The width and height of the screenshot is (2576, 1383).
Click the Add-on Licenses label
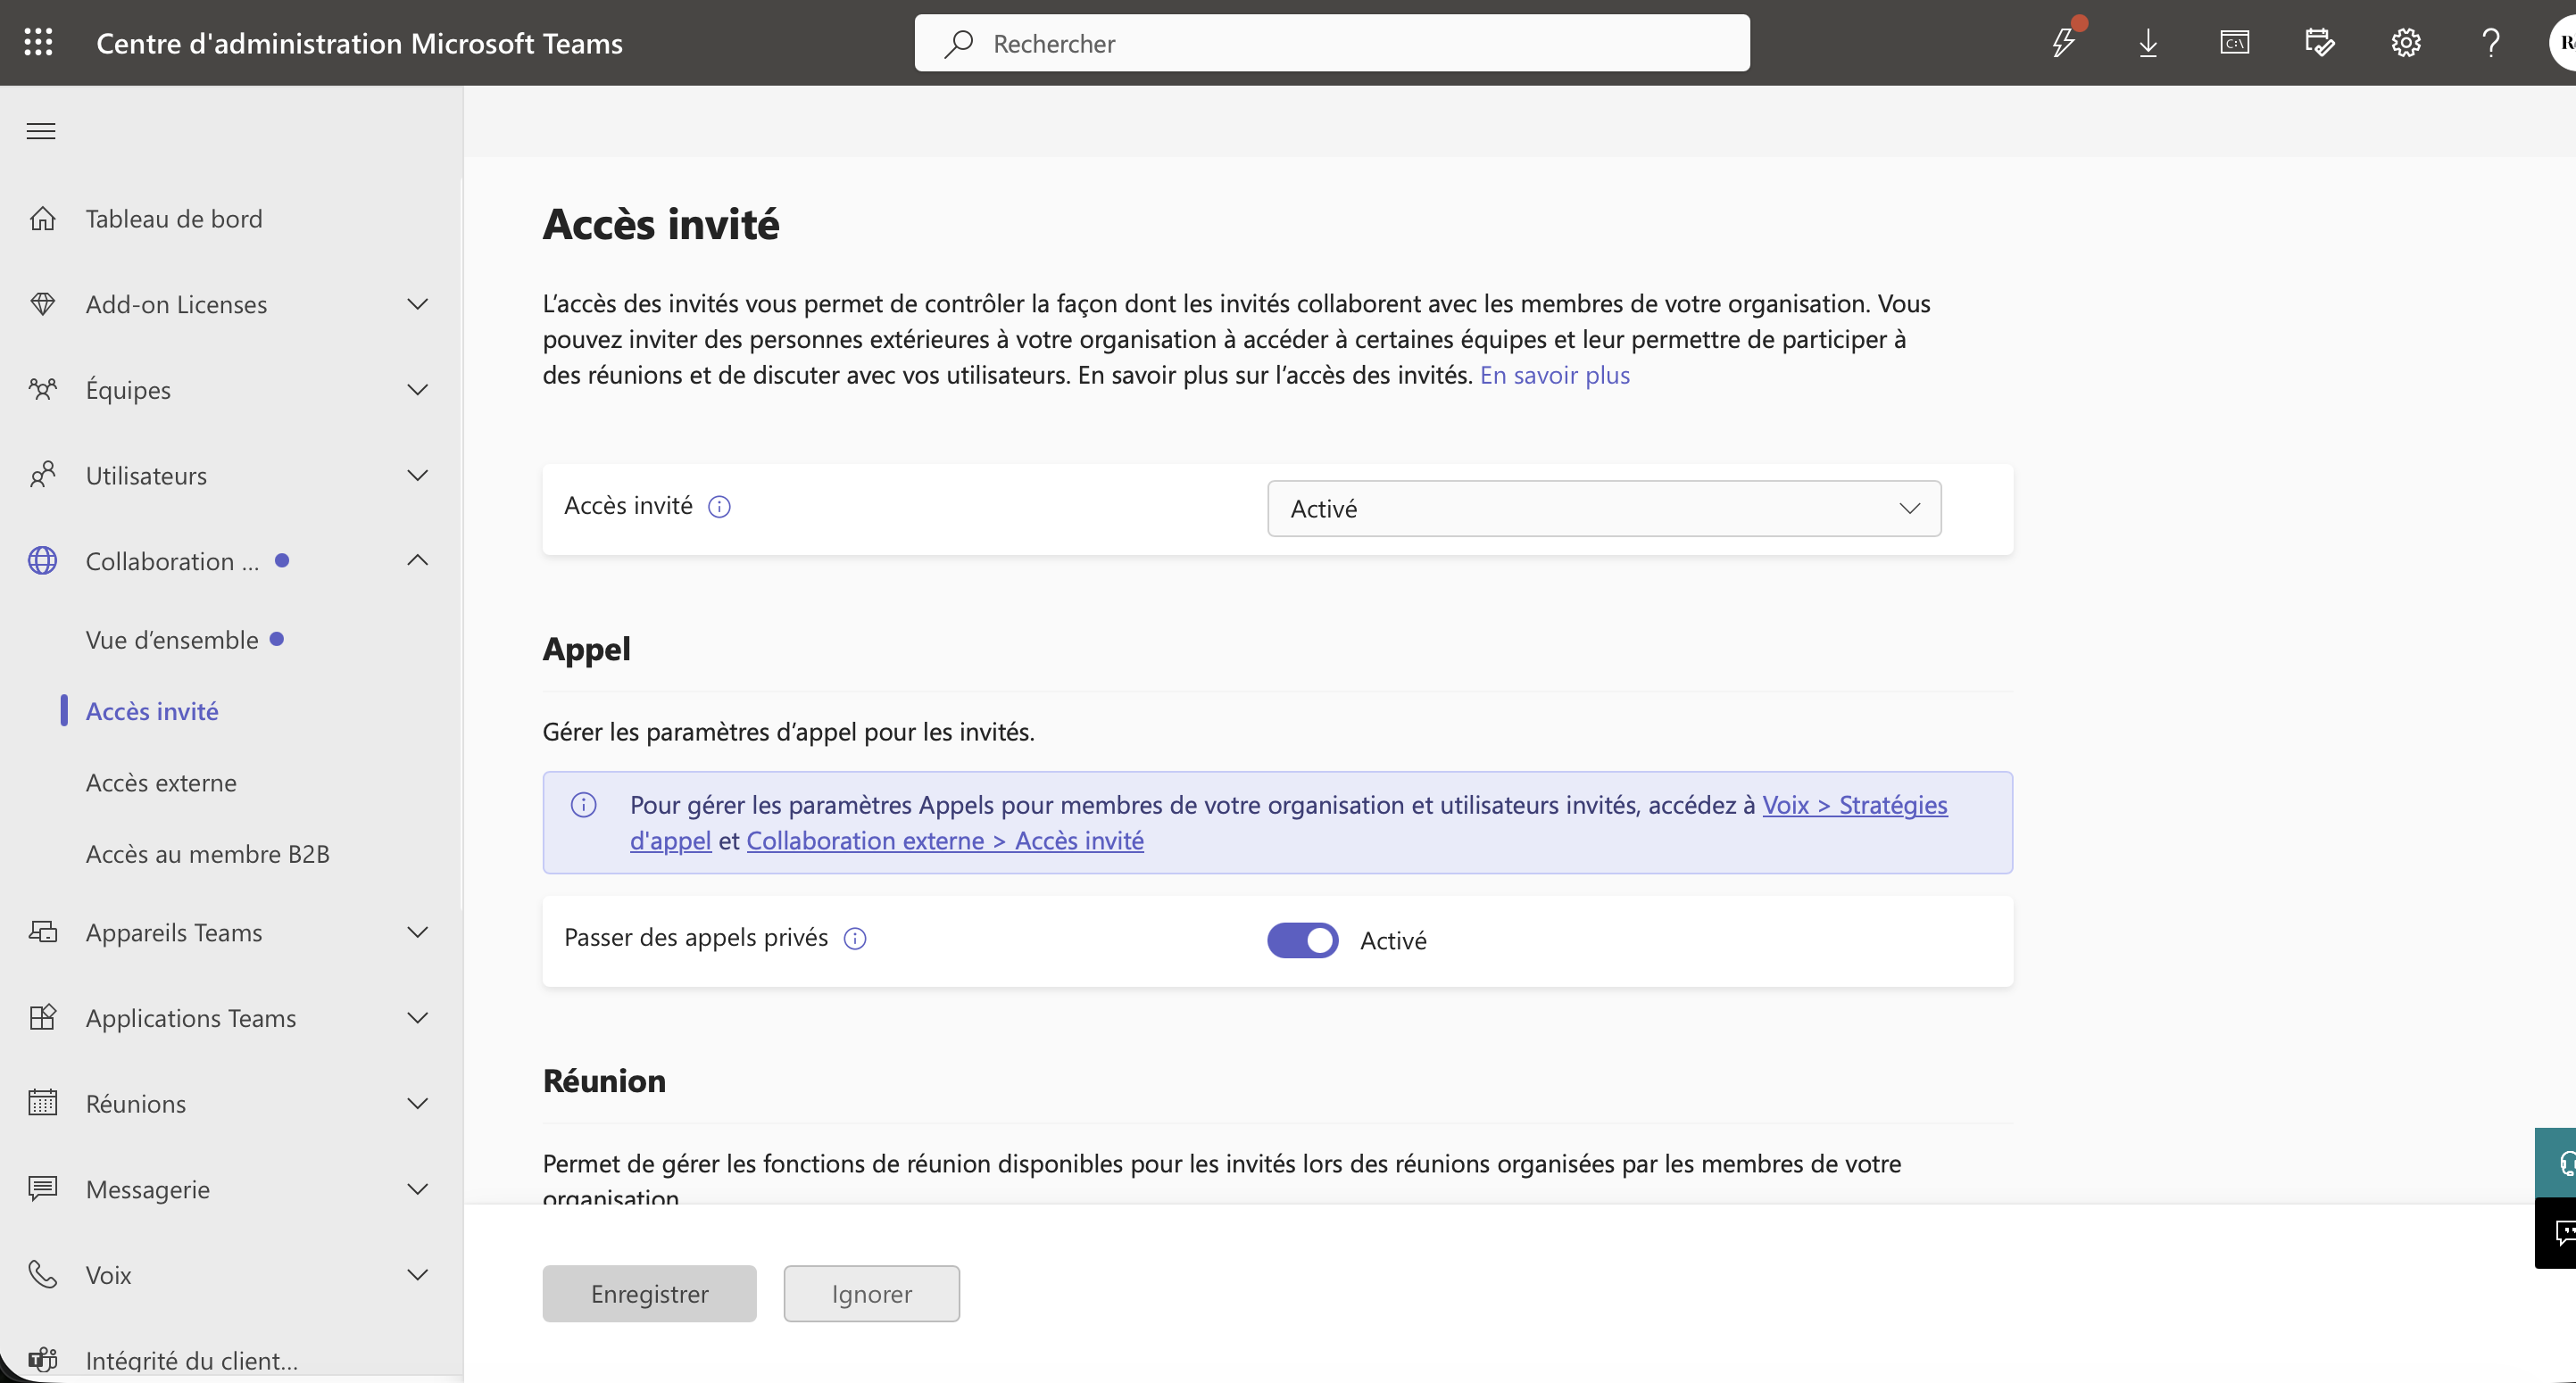pyautogui.click(x=176, y=303)
